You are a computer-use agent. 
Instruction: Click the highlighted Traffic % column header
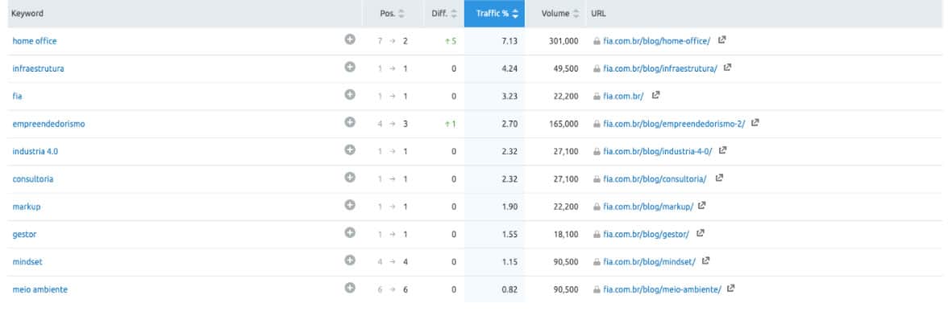point(495,13)
